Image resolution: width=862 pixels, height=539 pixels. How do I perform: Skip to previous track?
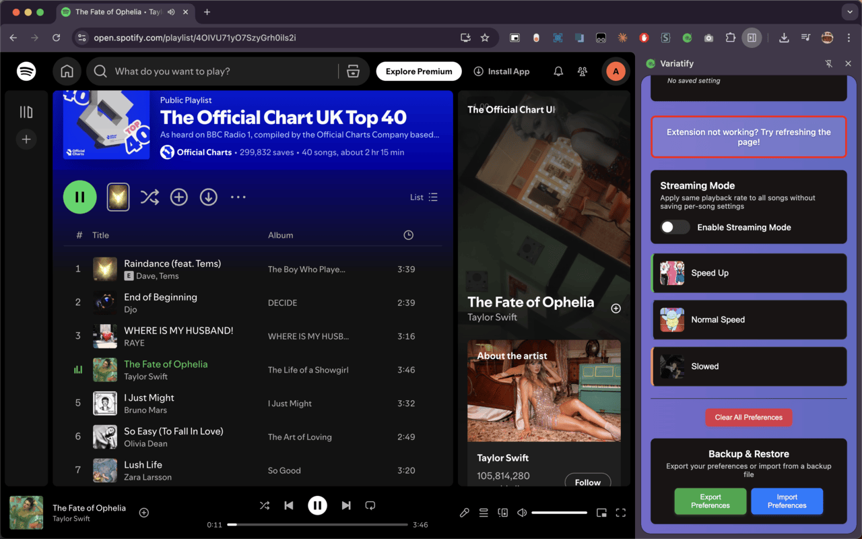289,505
